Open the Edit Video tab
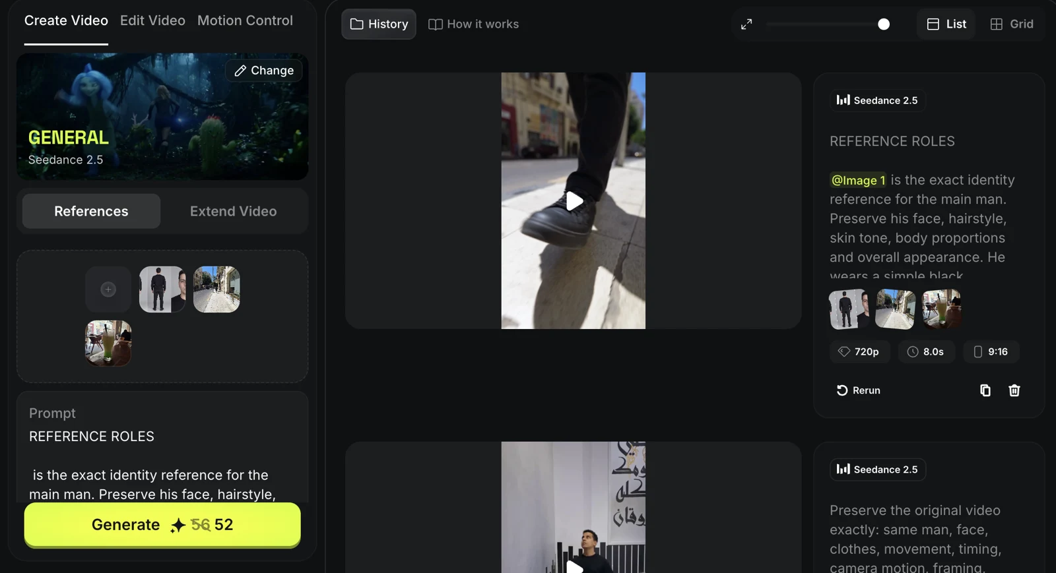 pyautogui.click(x=152, y=20)
